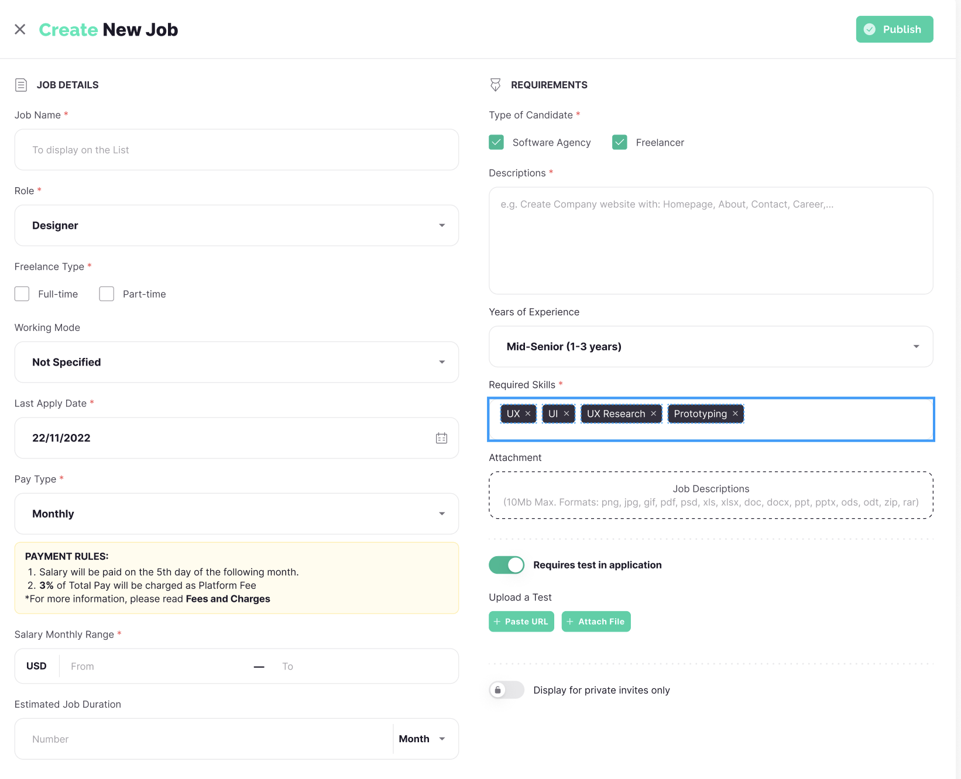Open the Fees and Charges link

228,599
